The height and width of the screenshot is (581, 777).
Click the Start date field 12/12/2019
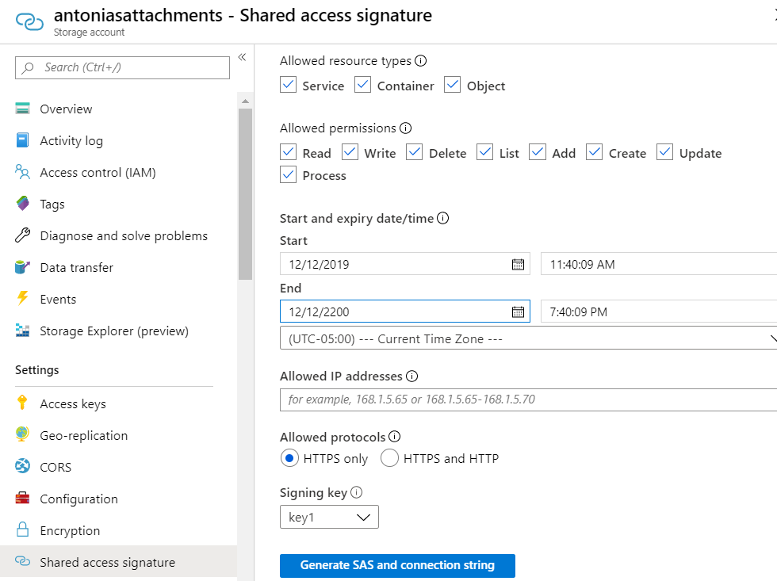[405, 264]
